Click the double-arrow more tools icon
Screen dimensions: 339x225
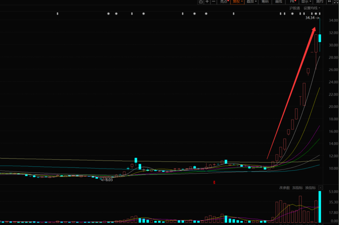coord(330,2)
